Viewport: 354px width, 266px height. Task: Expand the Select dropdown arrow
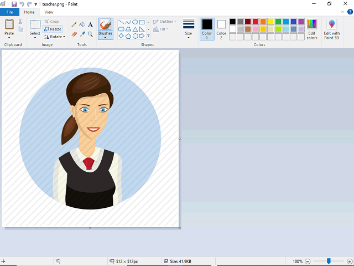[x=35, y=38]
